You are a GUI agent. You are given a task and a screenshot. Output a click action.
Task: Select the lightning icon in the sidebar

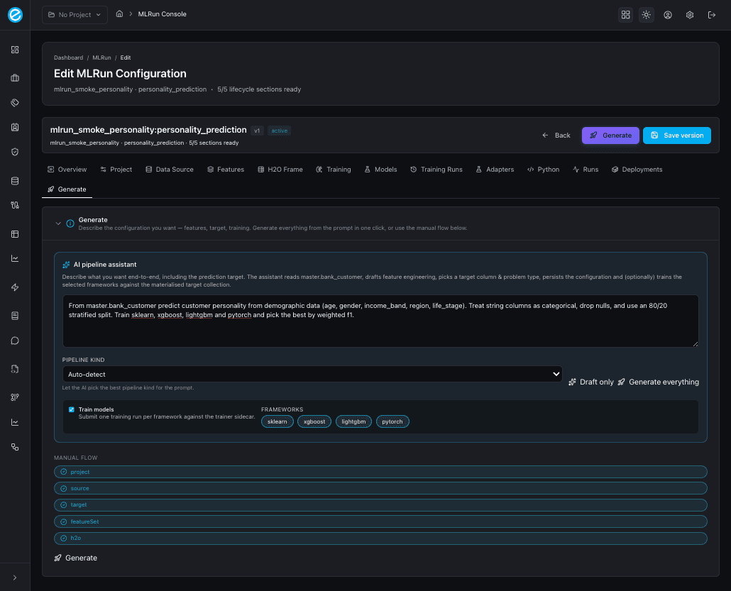(x=14, y=287)
